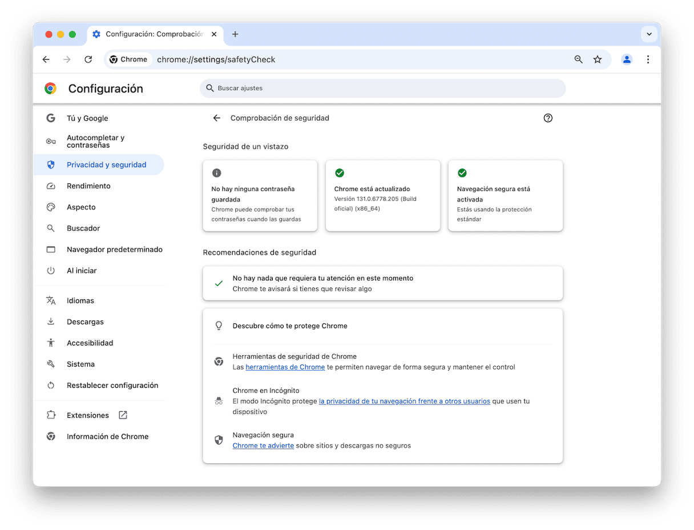Open the 'No hay ninguna contraseña guardada' card
The width and height of the screenshot is (694, 530).
coord(260,196)
